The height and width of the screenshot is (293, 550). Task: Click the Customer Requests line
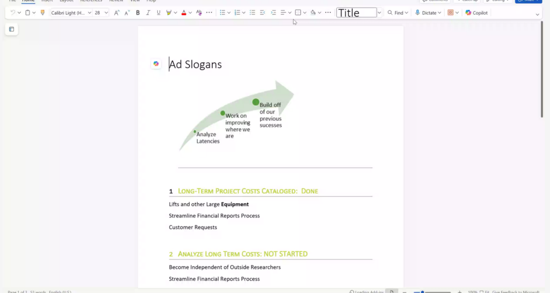[x=193, y=228]
